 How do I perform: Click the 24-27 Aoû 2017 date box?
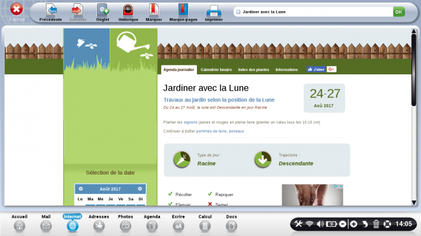(x=324, y=98)
